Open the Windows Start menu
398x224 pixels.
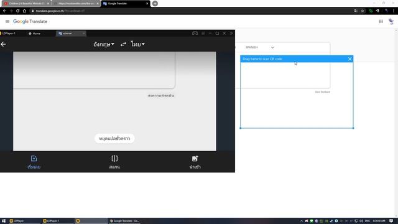[x=4, y=221]
